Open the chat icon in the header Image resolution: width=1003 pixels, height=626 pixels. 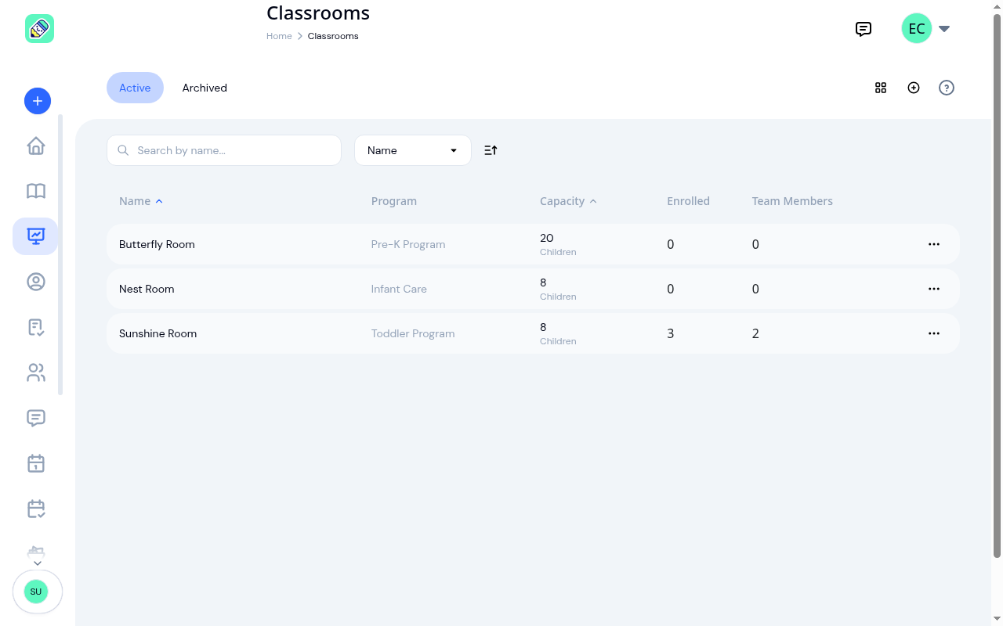click(864, 30)
